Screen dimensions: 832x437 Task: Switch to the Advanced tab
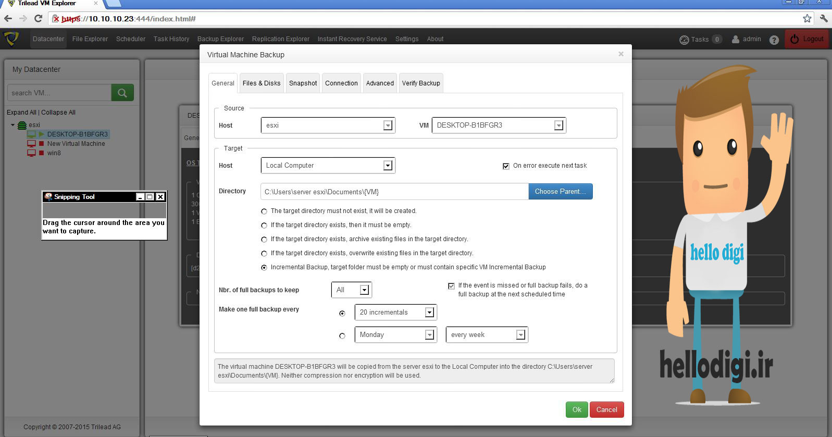pos(380,83)
